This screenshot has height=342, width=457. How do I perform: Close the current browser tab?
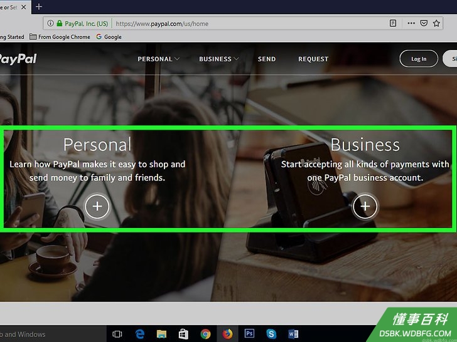[24, 7]
